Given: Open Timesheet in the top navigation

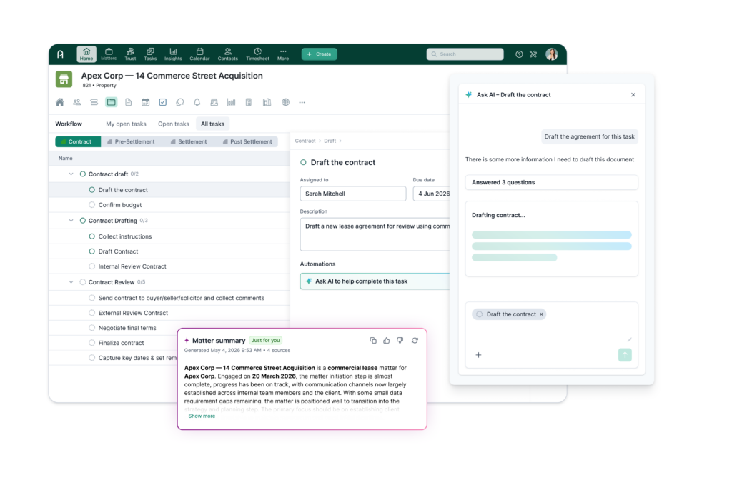Looking at the screenshot, I should (x=257, y=54).
